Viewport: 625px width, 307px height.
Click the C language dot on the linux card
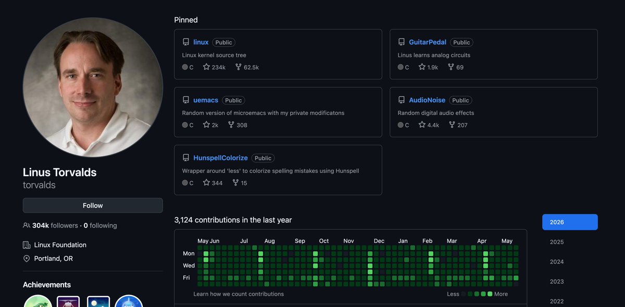tap(185, 67)
